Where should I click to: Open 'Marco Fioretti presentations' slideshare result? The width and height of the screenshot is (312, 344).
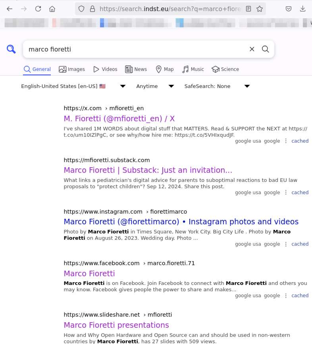pos(116,325)
